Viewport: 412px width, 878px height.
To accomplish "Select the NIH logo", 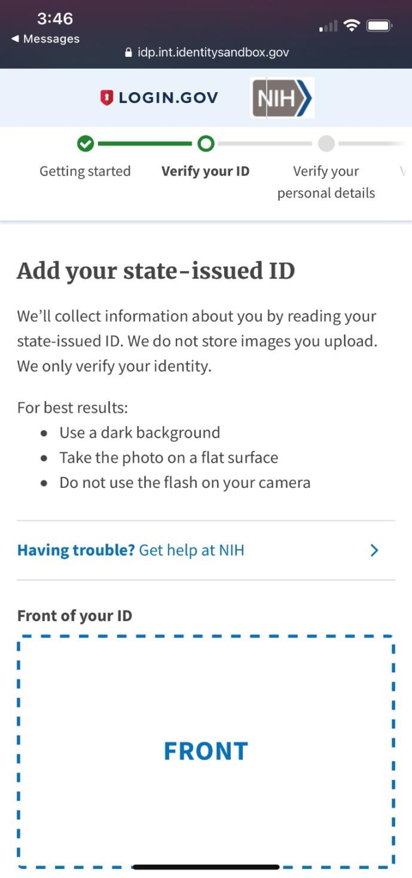I will [281, 97].
